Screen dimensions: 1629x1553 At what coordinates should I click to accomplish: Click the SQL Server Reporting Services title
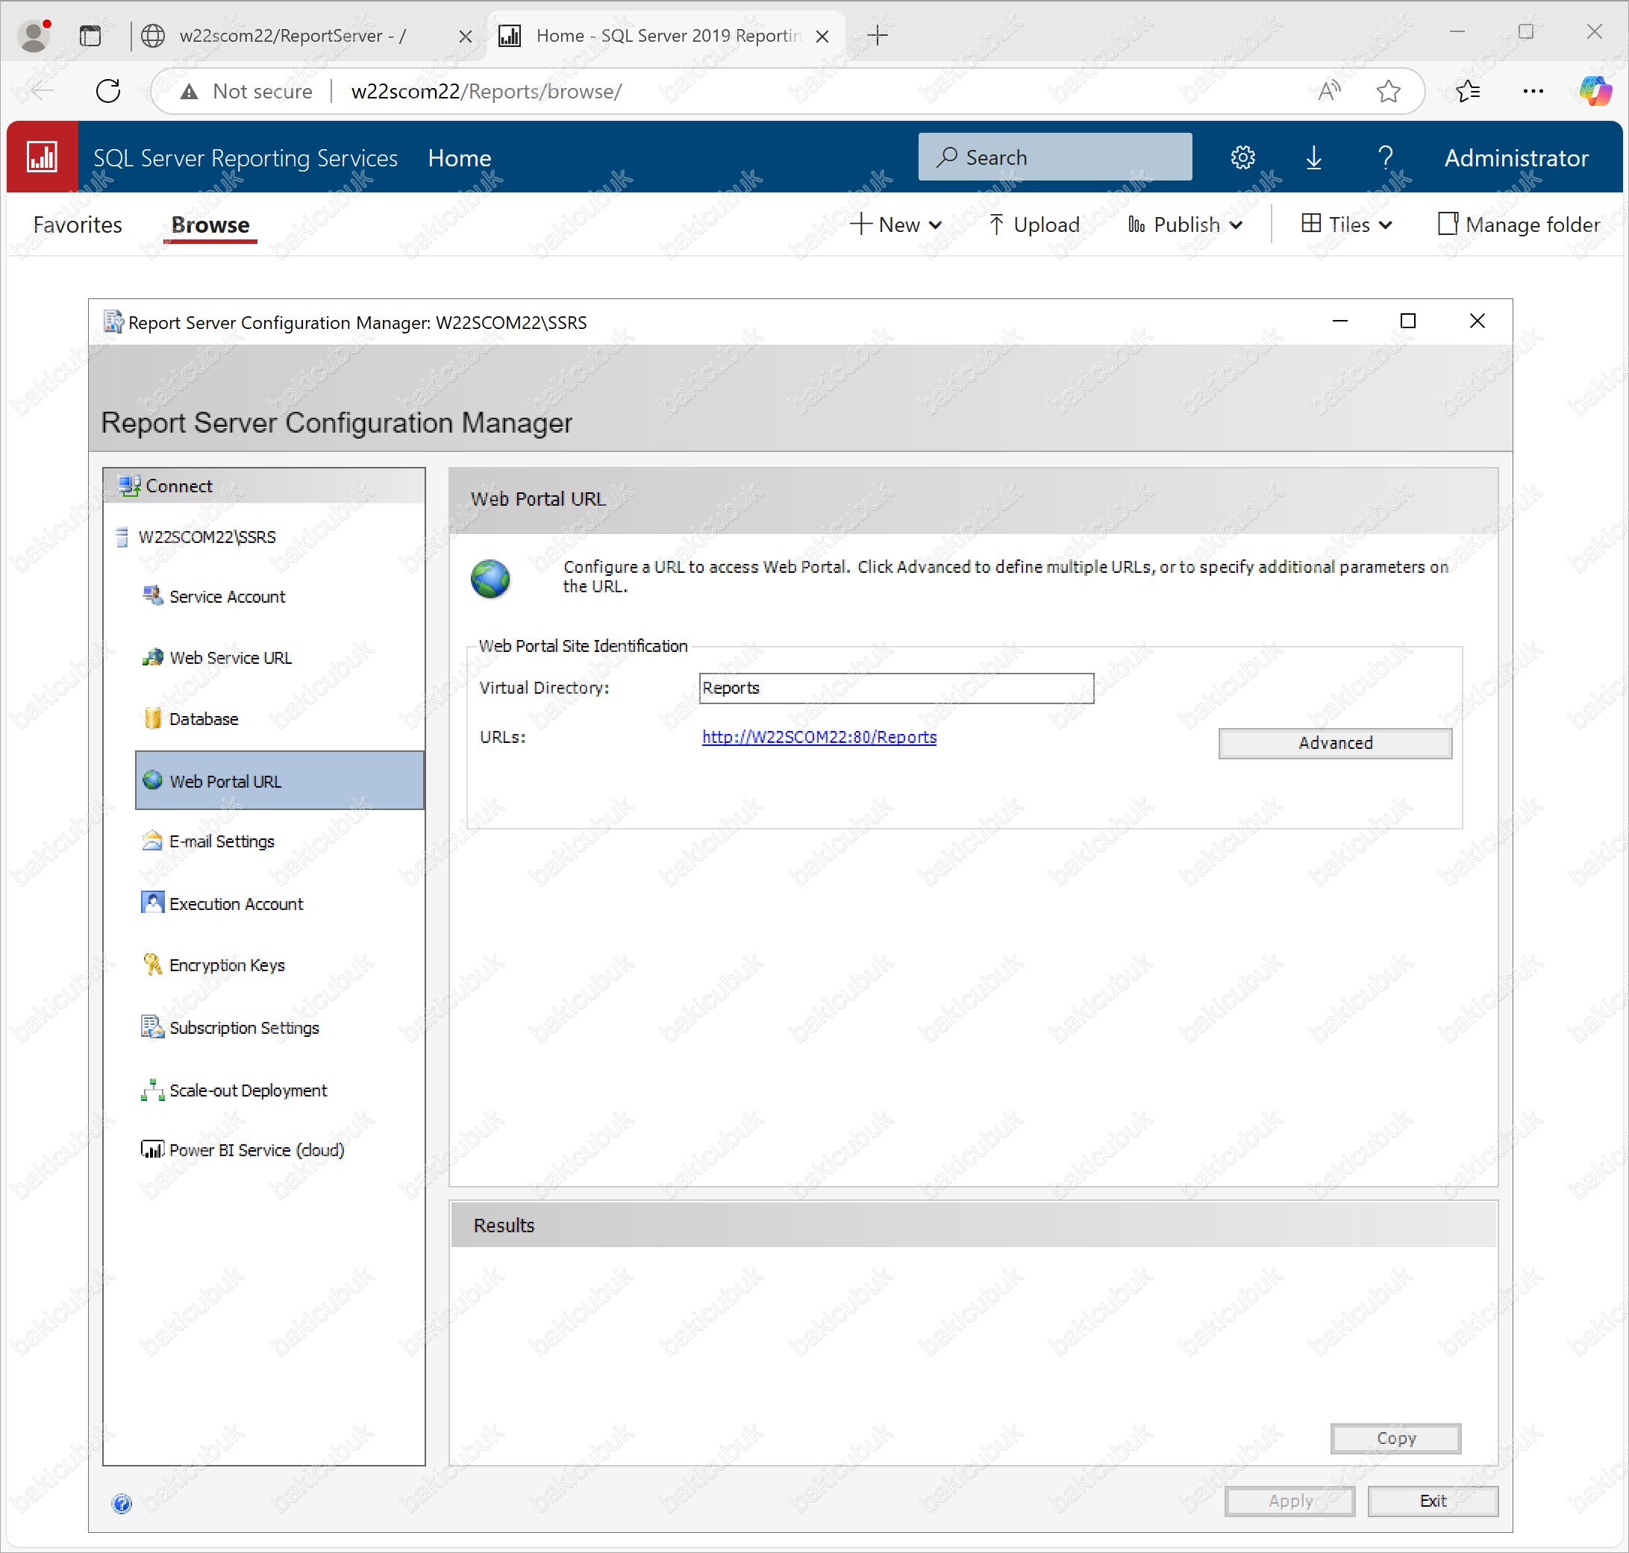coord(246,157)
